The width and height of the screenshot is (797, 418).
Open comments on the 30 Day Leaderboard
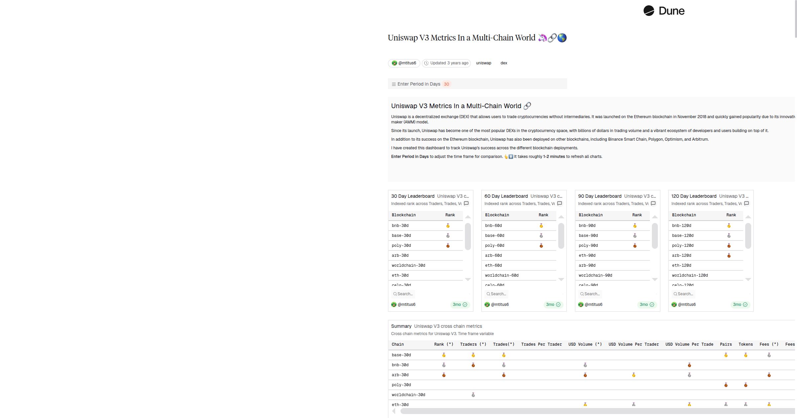[x=466, y=203]
